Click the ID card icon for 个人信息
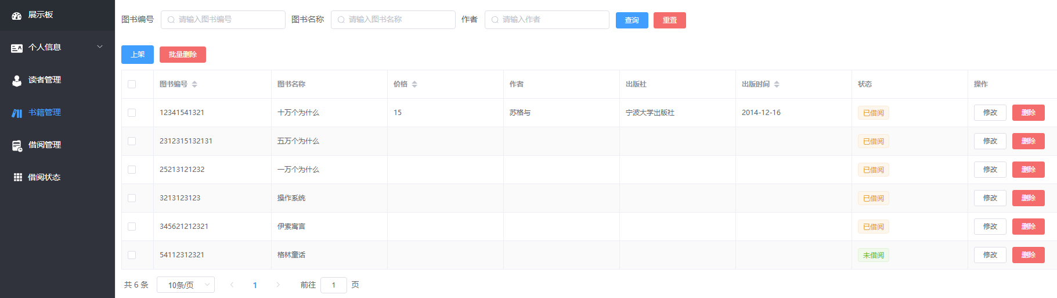The height and width of the screenshot is (298, 1057). [17, 48]
